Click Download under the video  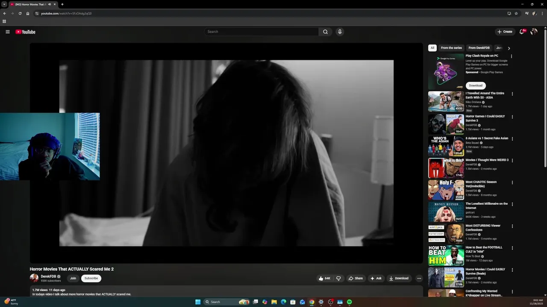click(x=399, y=278)
